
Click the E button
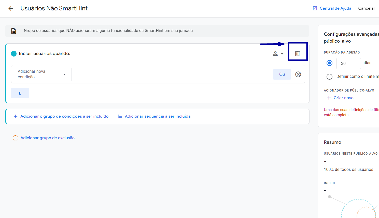click(20, 93)
